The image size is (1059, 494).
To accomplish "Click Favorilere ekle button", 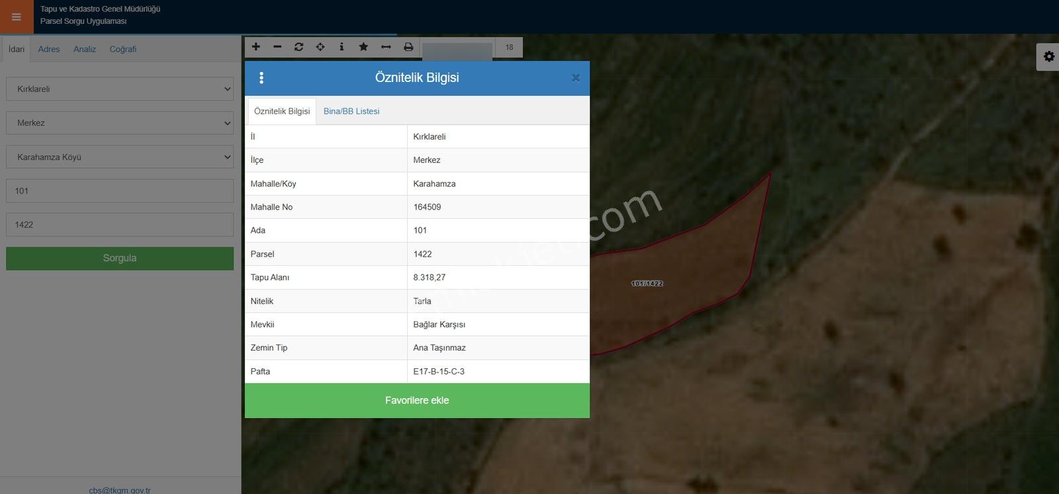I will pyautogui.click(x=417, y=400).
